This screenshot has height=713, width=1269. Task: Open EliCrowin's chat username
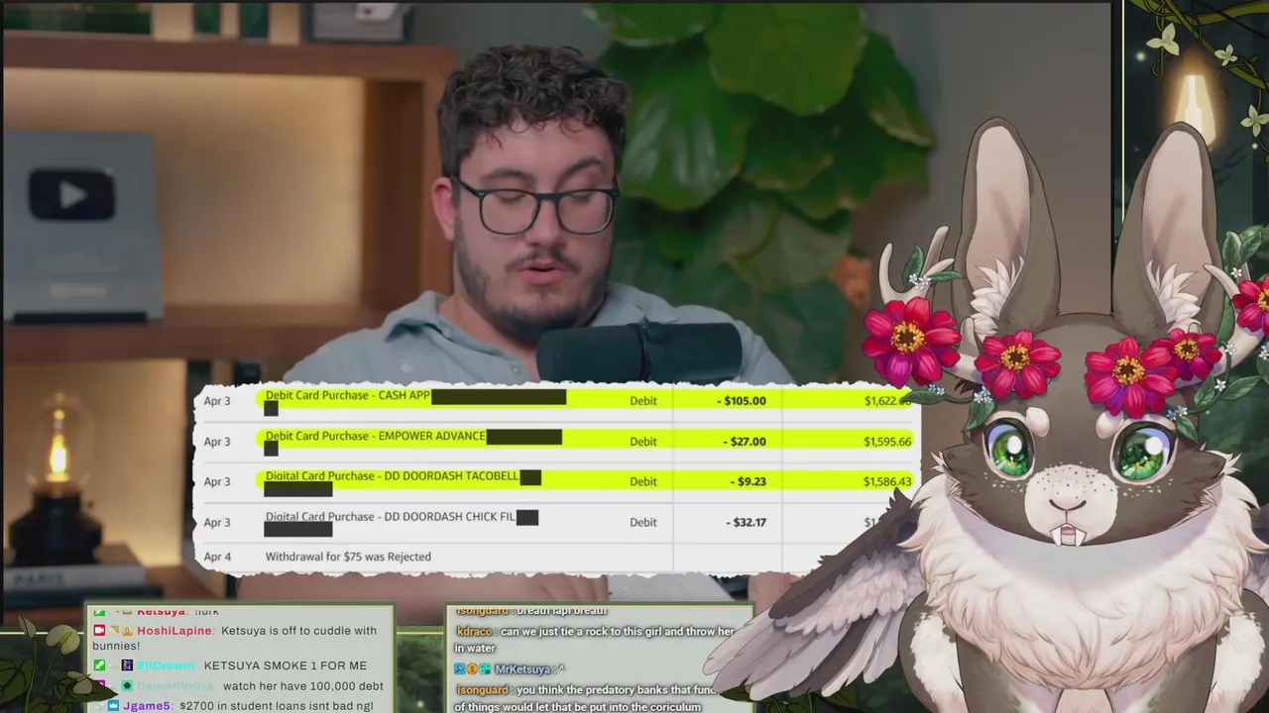166,666
